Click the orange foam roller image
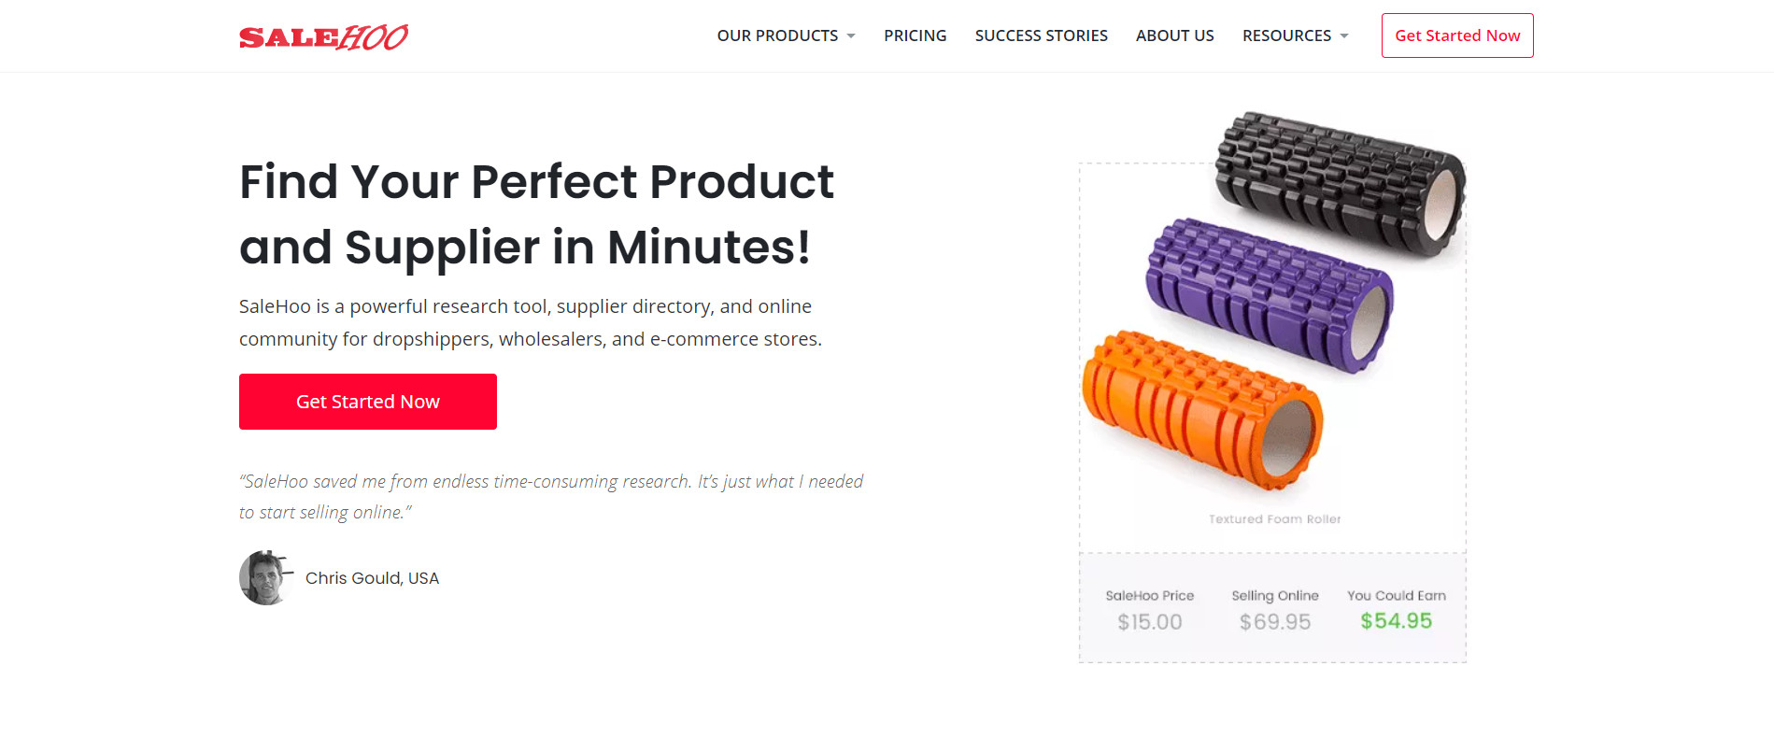 point(1201,408)
